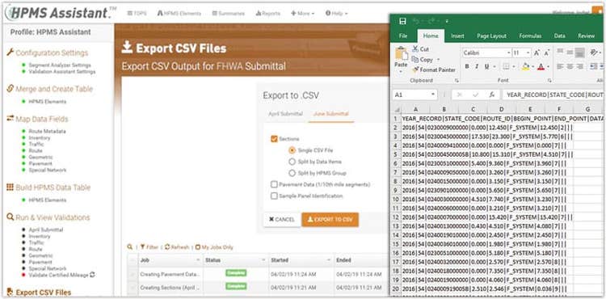Switch to the Page Layout ribbon tab

click(x=491, y=36)
